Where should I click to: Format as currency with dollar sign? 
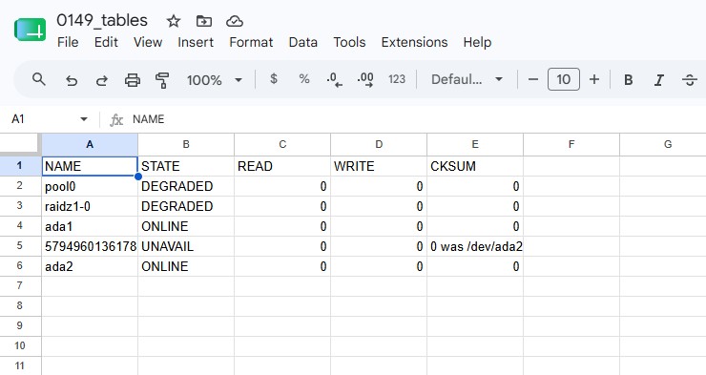[x=273, y=79]
